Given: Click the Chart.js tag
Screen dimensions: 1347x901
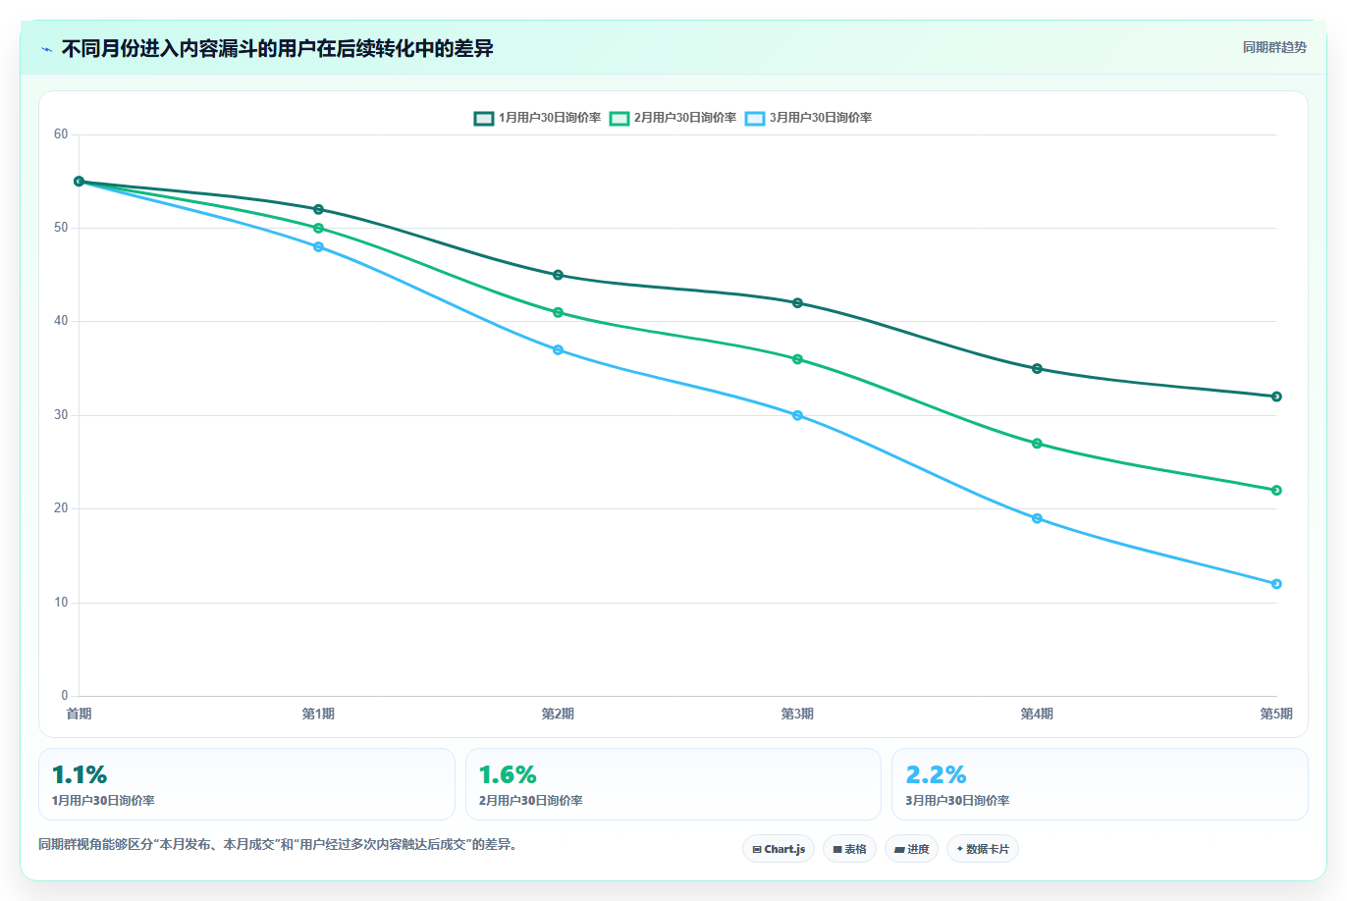Looking at the screenshot, I should click(779, 849).
